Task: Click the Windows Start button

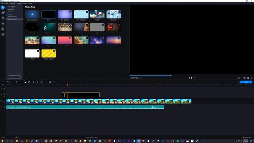Action: [x=2, y=141]
